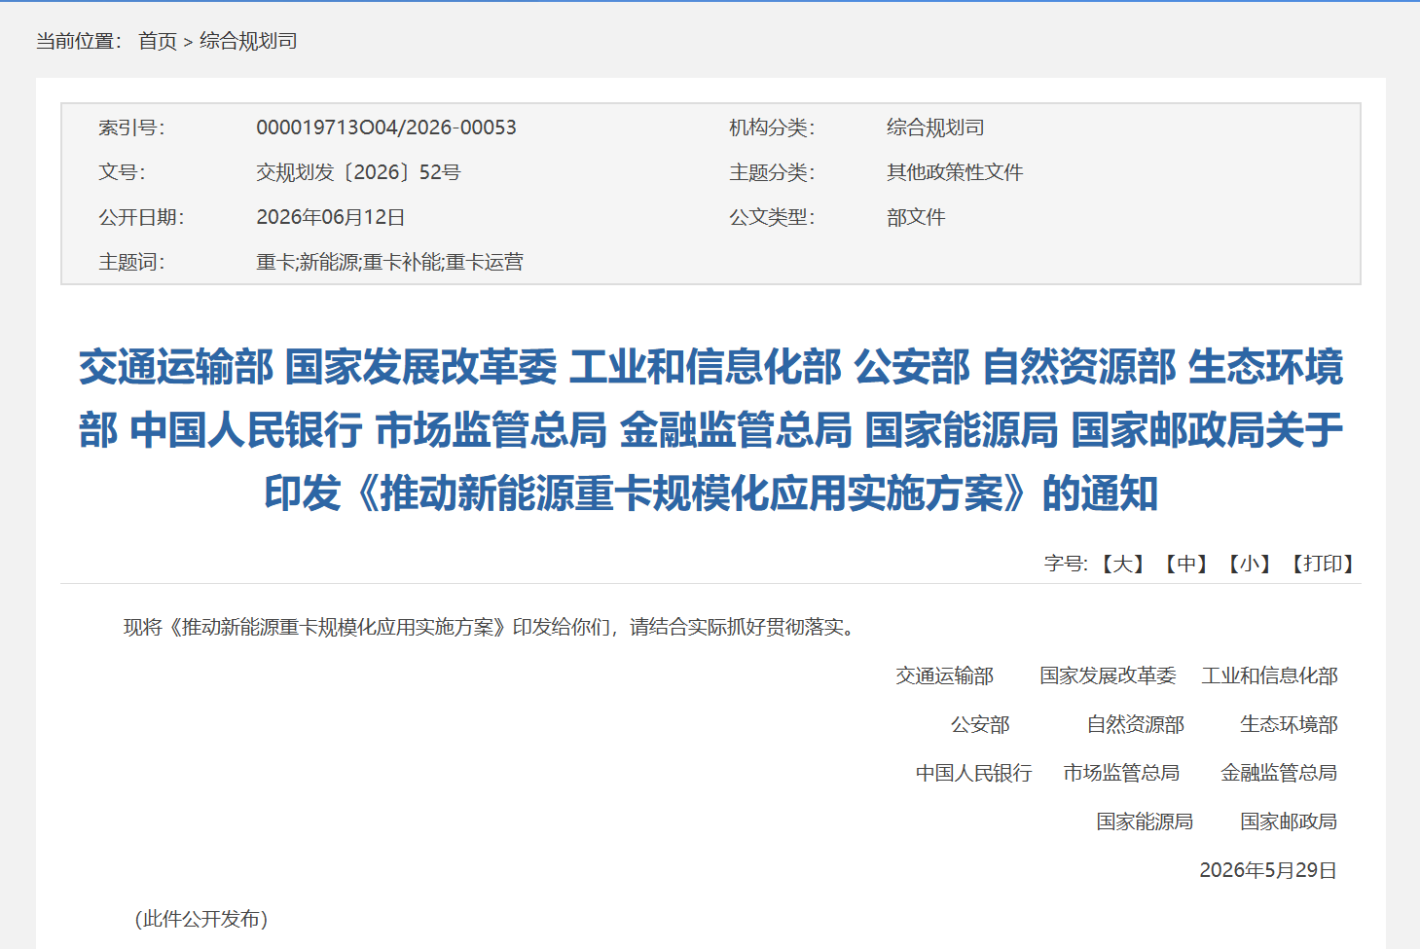Select signatory 公安部 below the body text
Screen dimensions: 1420x949
(x=980, y=724)
